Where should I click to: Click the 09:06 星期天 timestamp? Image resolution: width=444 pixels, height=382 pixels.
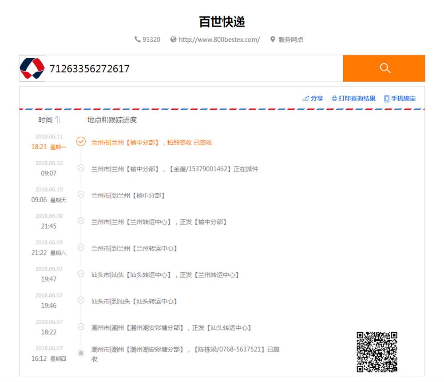49,200
